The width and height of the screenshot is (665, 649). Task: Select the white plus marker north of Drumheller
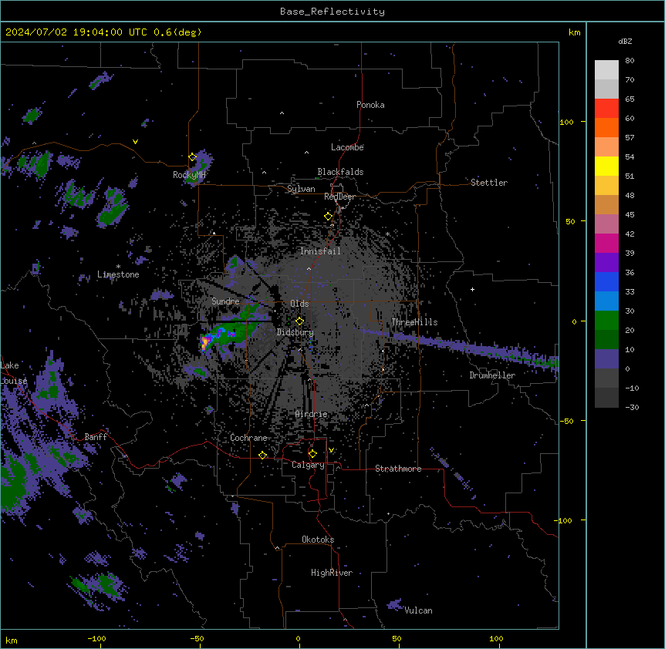tap(472, 289)
